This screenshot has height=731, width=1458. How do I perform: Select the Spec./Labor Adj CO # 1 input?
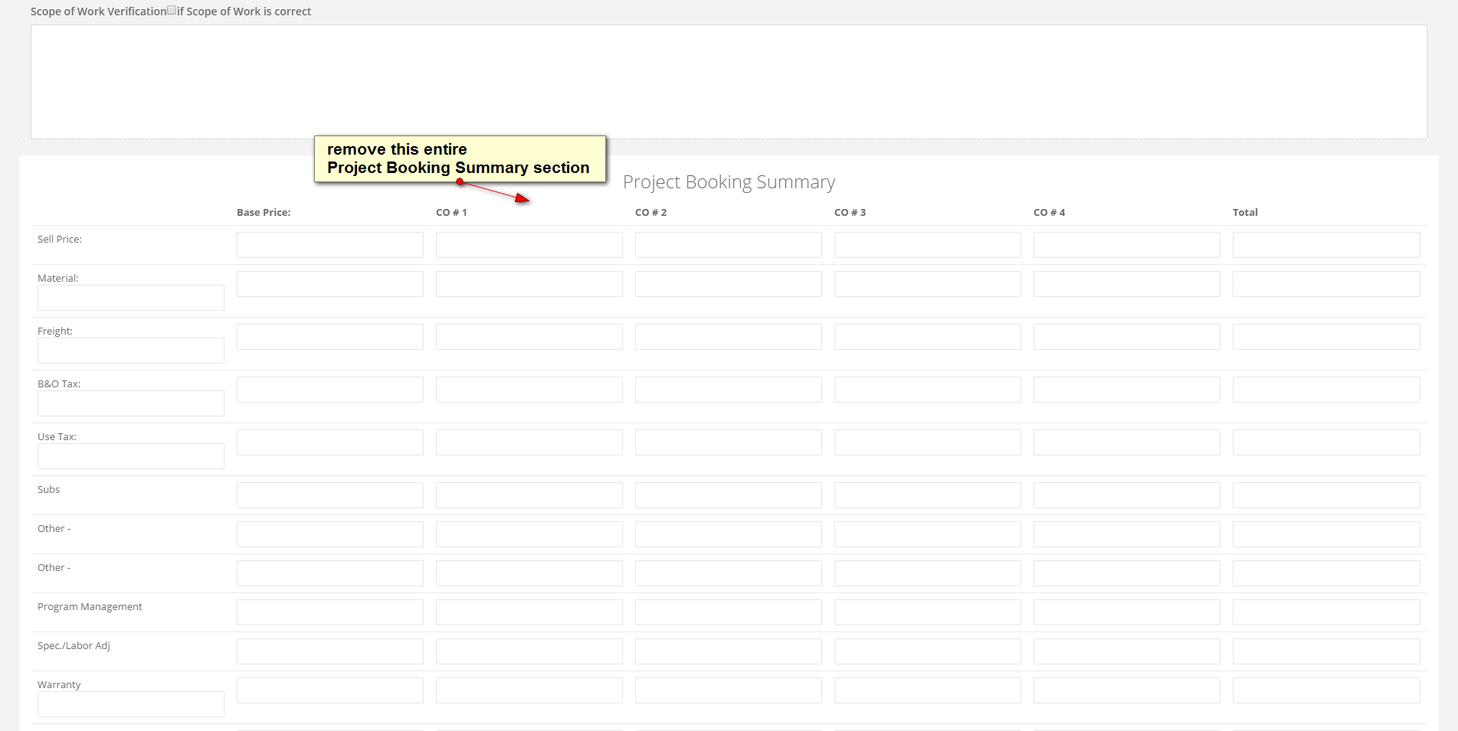click(x=529, y=651)
